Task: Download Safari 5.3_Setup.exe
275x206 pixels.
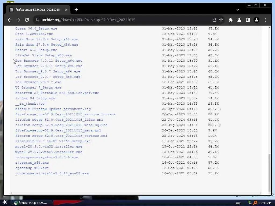Action: [x=36, y=50]
